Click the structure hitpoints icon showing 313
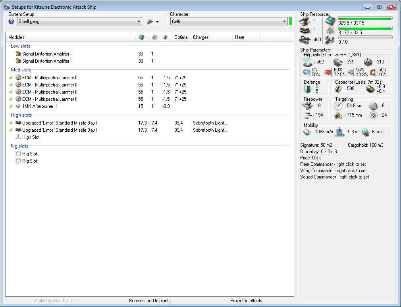 (x=368, y=62)
